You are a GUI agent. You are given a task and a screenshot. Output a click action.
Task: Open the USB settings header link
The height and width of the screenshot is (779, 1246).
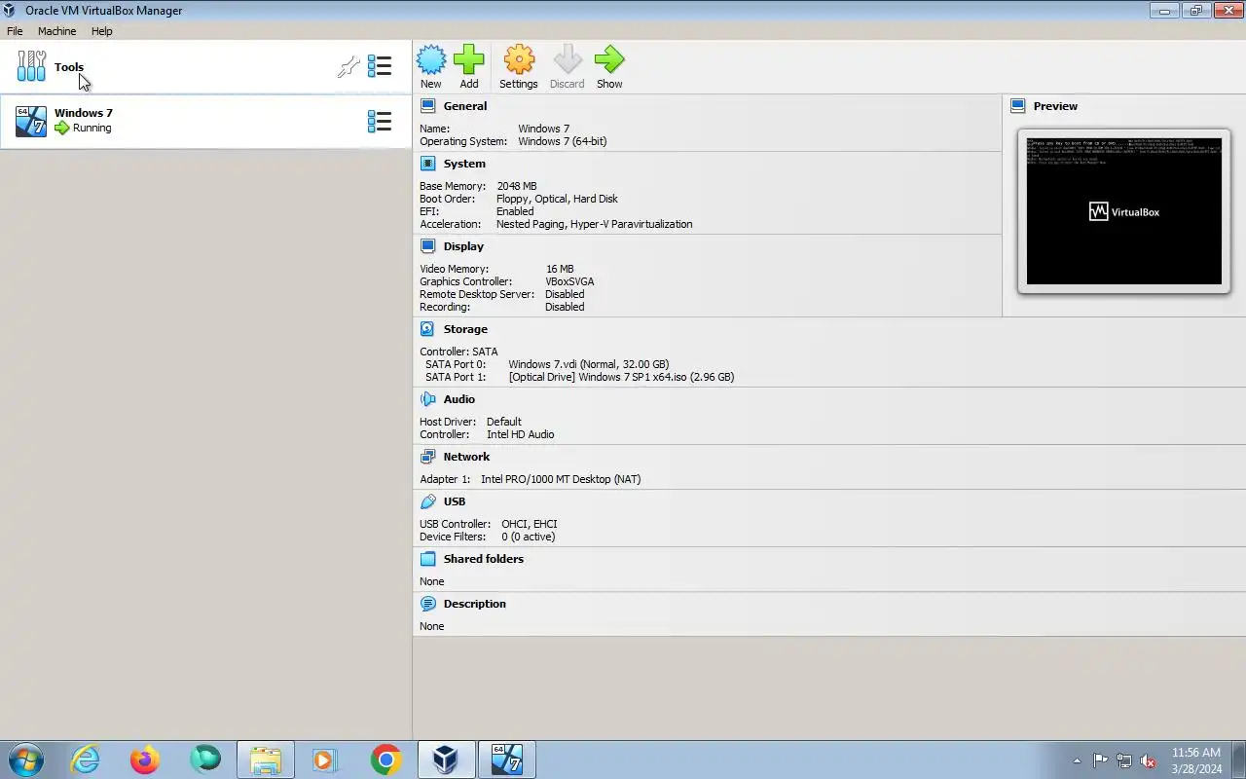tap(455, 501)
